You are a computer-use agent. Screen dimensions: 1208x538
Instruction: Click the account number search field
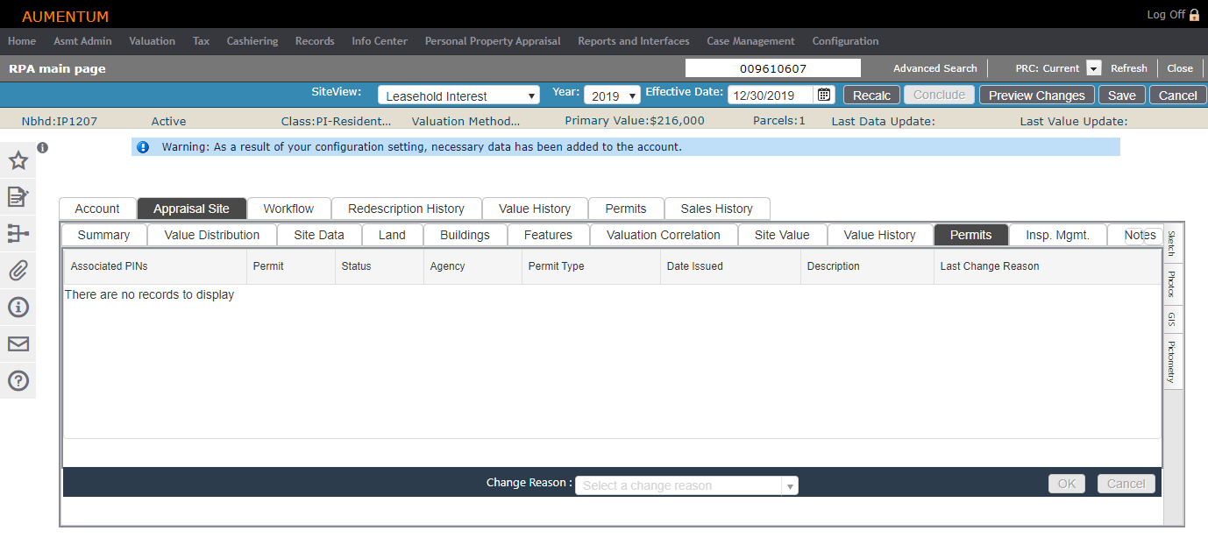coord(772,68)
